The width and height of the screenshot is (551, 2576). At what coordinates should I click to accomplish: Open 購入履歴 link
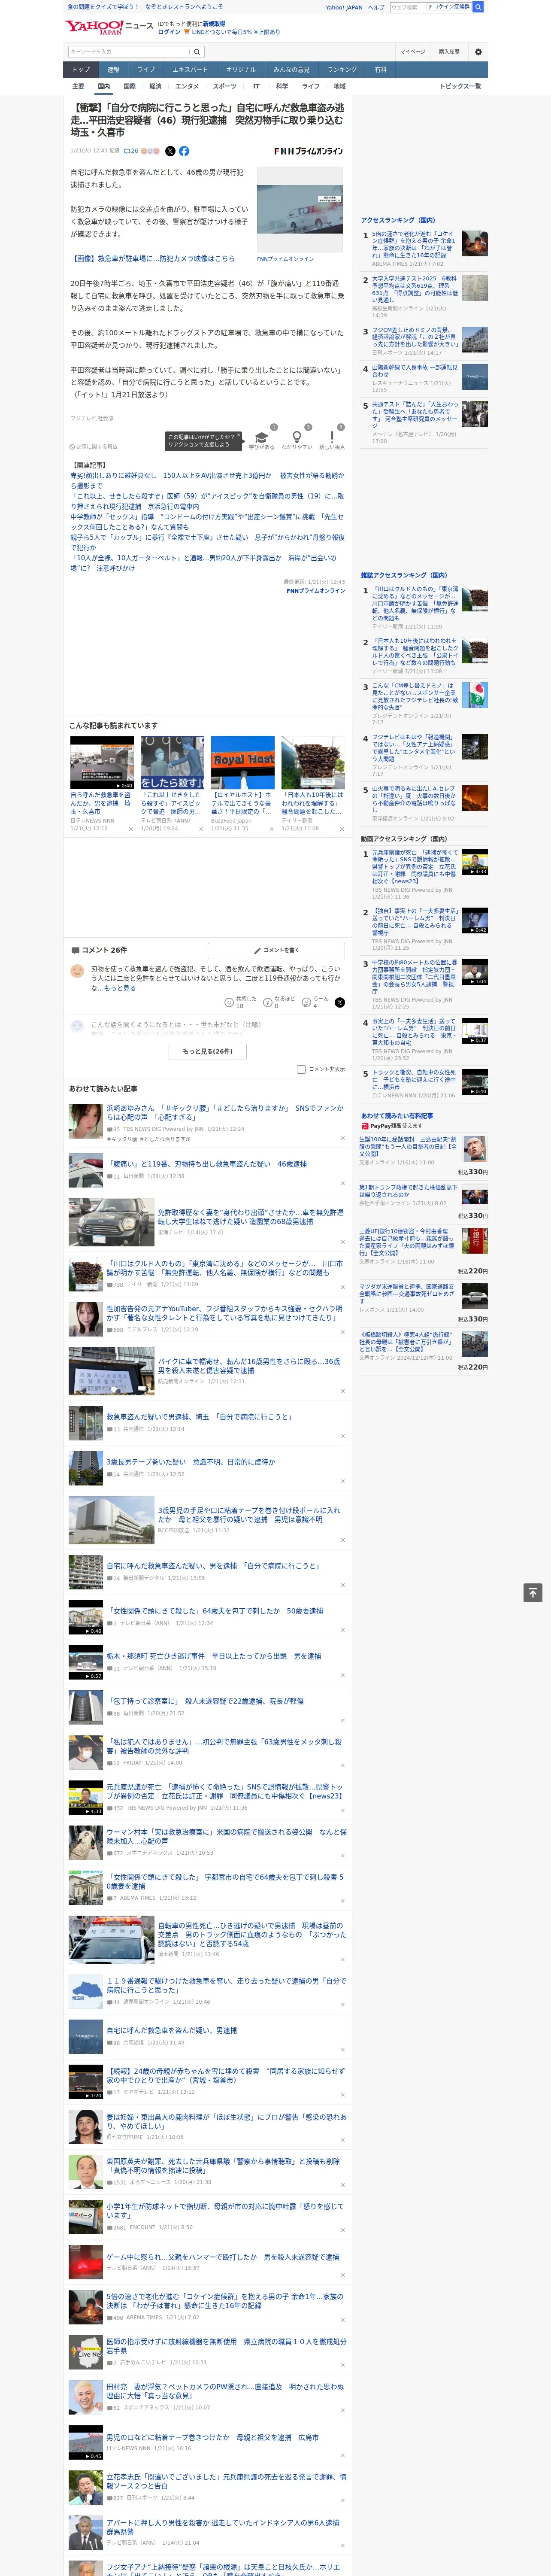[x=449, y=51]
